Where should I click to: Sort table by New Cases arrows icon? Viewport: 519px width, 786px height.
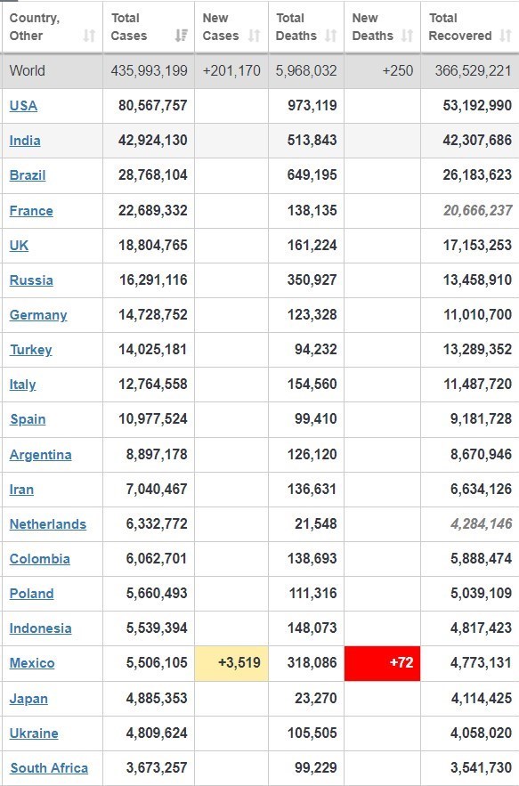[x=255, y=36]
